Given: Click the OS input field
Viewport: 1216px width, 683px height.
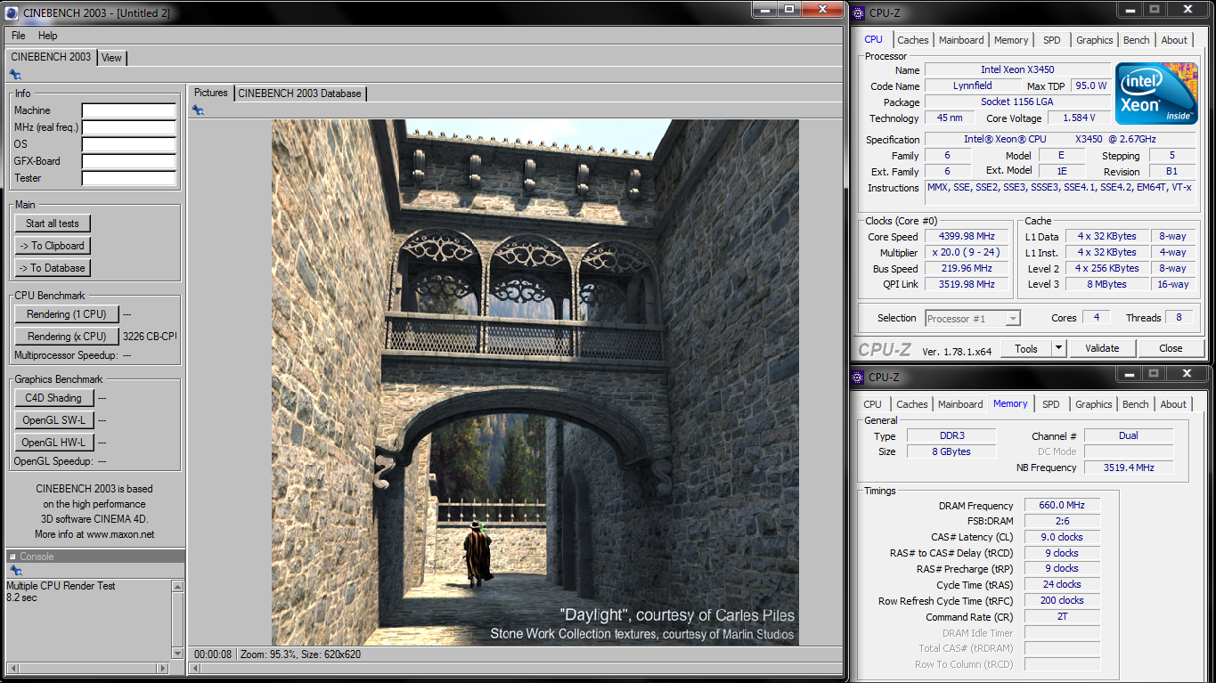Looking at the screenshot, I should tap(129, 144).
